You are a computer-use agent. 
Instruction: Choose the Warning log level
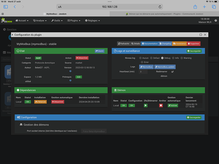(182, 58)
